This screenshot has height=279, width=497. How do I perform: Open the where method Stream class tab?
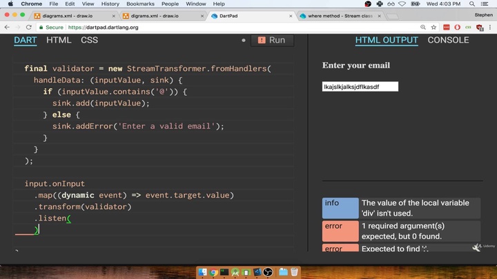click(339, 15)
